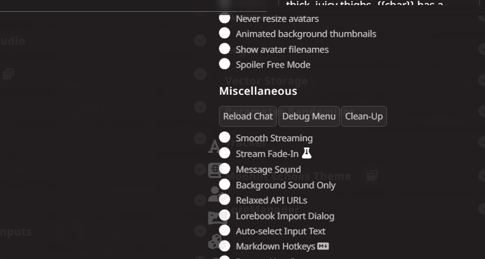This screenshot has height=259, width=485.
Task: Expand the chevron beside the Inputs section
Action: point(200,231)
